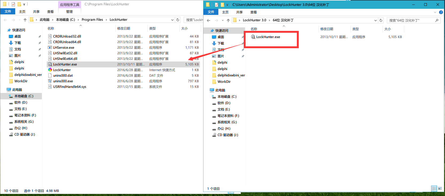
Task: Open the quick access toolbar dropdown in the right window
Action: tap(227, 5)
